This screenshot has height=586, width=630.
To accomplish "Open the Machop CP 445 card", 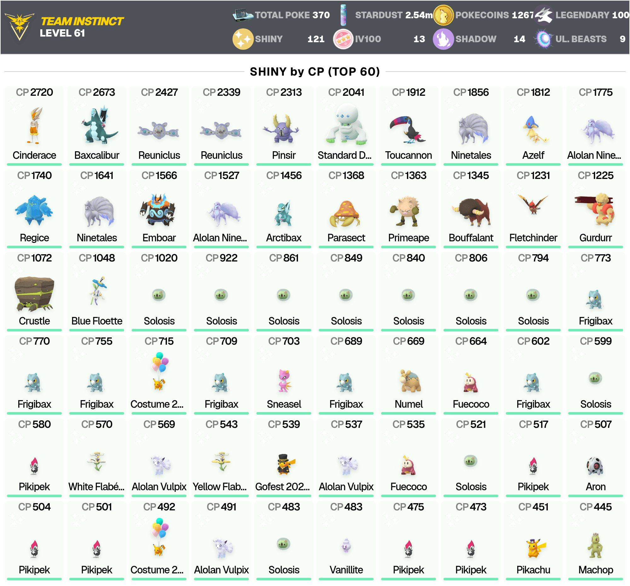I will 596,540.
